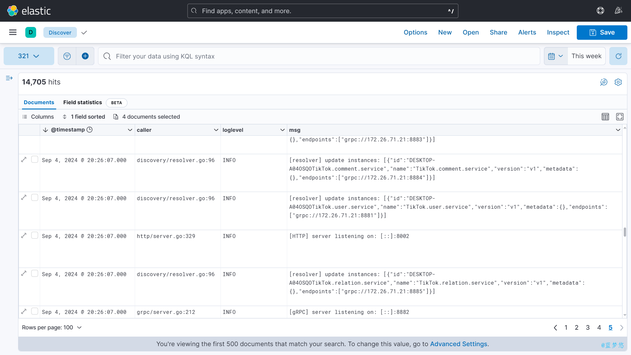
Task: Open the Options menu
Action: [415, 33]
